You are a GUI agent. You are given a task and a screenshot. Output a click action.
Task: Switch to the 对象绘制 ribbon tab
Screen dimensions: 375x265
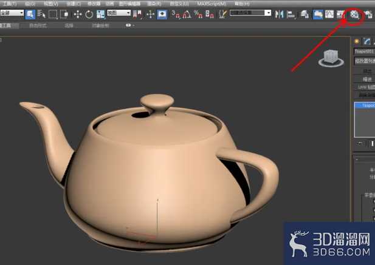pos(100,25)
